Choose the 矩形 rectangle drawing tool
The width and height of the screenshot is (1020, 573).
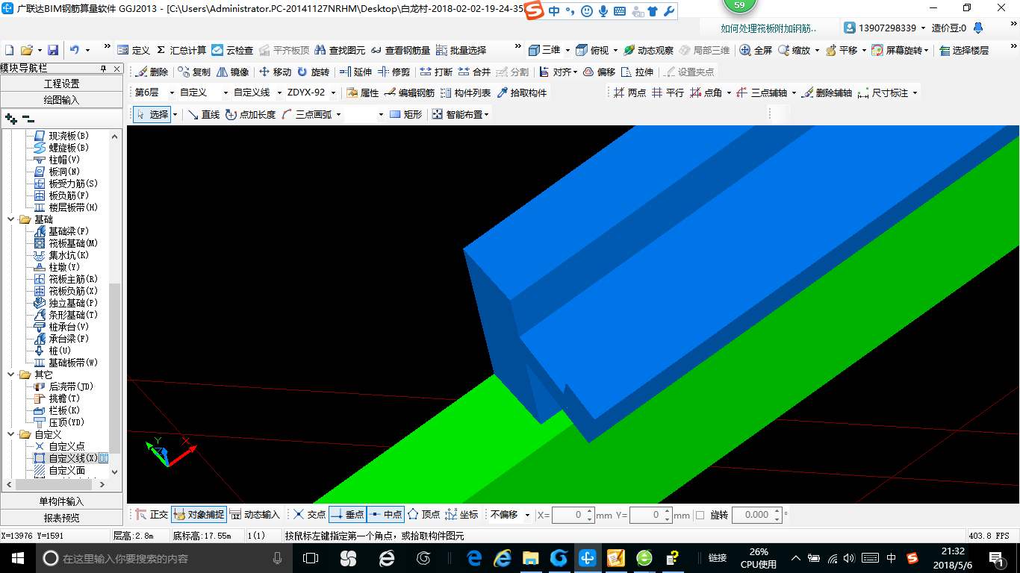[x=405, y=114]
